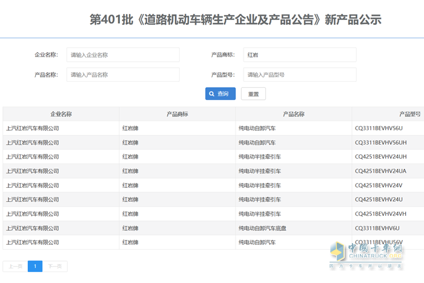Image resolution: width=424 pixels, height=283 pixels.
Task: Click the magnifier icon in the 查询 button
Action: pos(212,94)
